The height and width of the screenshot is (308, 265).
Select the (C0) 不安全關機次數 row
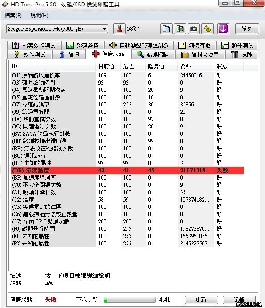coord(127,185)
